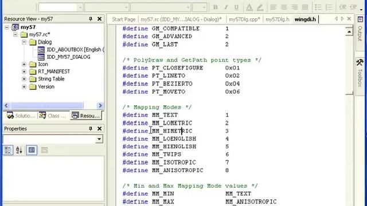Click the justify alignment icon
Image resolution: width=367 pixels, height=206 pixels.
point(305,7)
